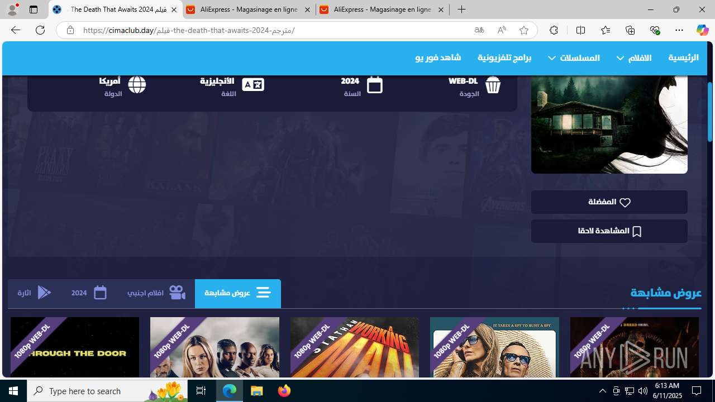The image size is (715, 402).
Task: Open the Extensions puzzle icon
Action: (x=554, y=30)
